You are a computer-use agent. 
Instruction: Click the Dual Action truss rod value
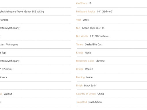pyautogui.click(x=95, y=102)
